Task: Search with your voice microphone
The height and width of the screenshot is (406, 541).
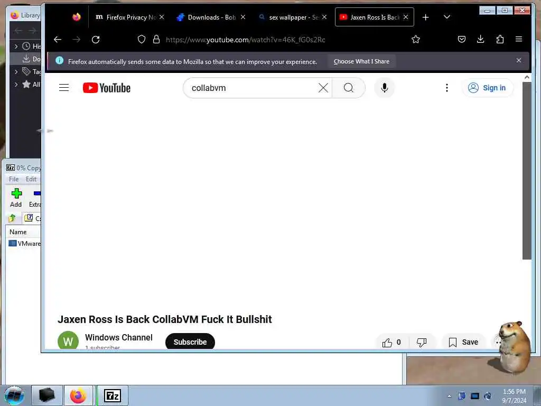Action: 385,88
